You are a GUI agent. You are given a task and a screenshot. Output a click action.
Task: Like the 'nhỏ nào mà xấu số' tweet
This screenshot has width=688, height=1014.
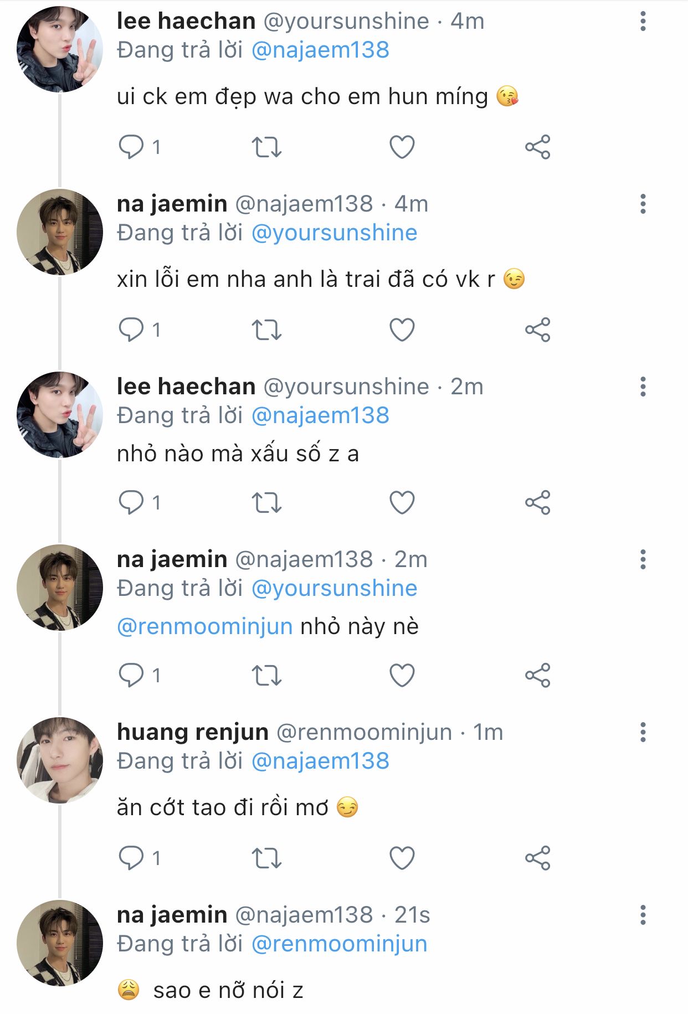pos(402,503)
